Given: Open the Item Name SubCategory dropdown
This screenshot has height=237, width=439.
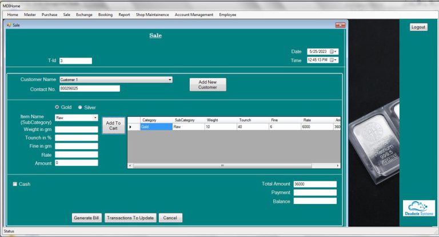Looking at the screenshot, I should pos(95,118).
